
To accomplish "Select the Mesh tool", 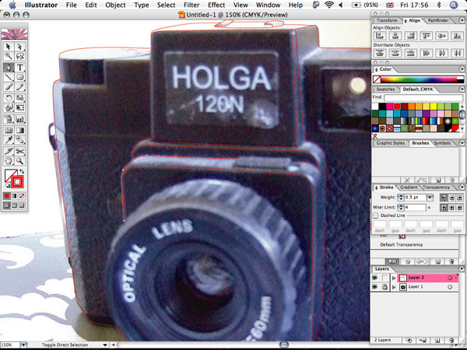I will [x=9, y=130].
